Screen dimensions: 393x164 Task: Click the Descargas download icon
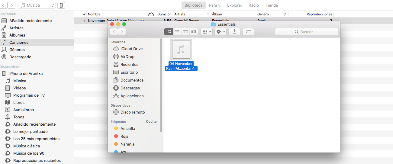[116, 88]
